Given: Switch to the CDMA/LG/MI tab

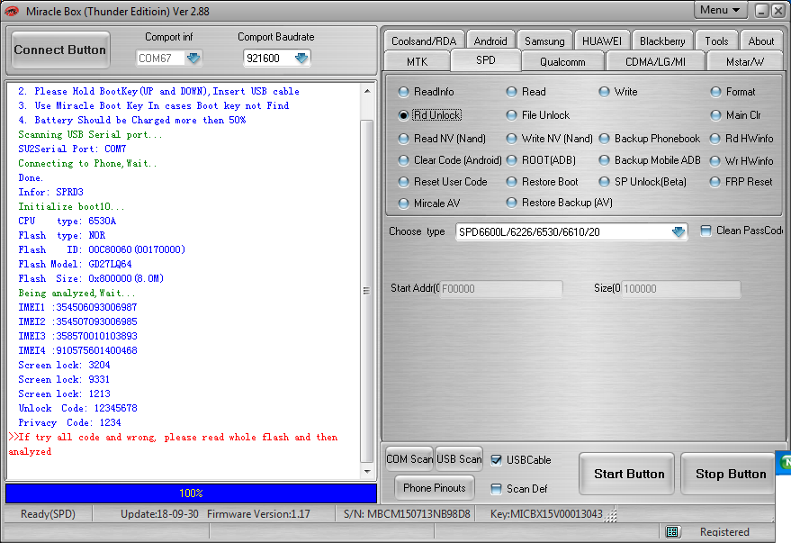Looking at the screenshot, I should (x=655, y=61).
